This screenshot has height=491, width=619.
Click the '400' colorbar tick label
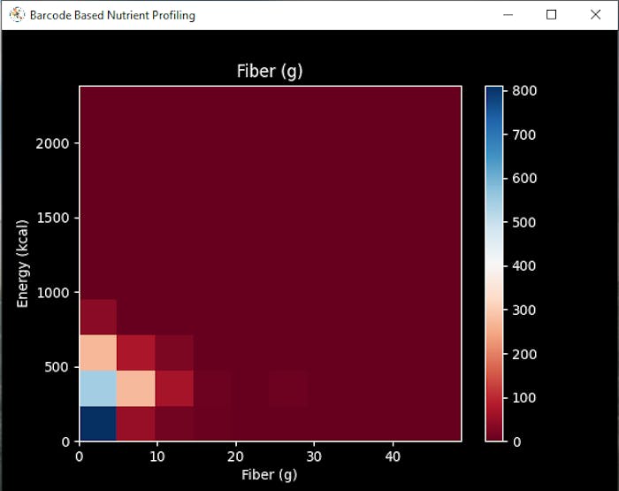tap(524, 265)
